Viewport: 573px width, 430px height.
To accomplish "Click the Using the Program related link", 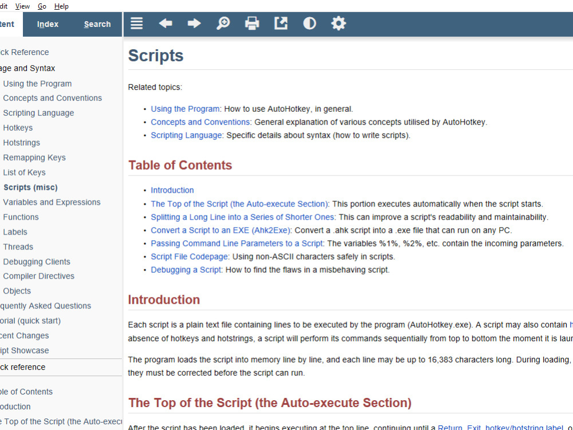I will (185, 109).
